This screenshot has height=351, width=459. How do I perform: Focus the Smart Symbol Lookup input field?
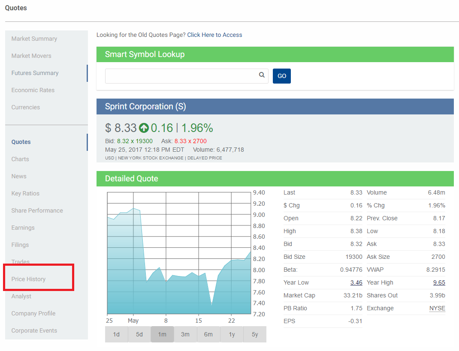(x=187, y=76)
